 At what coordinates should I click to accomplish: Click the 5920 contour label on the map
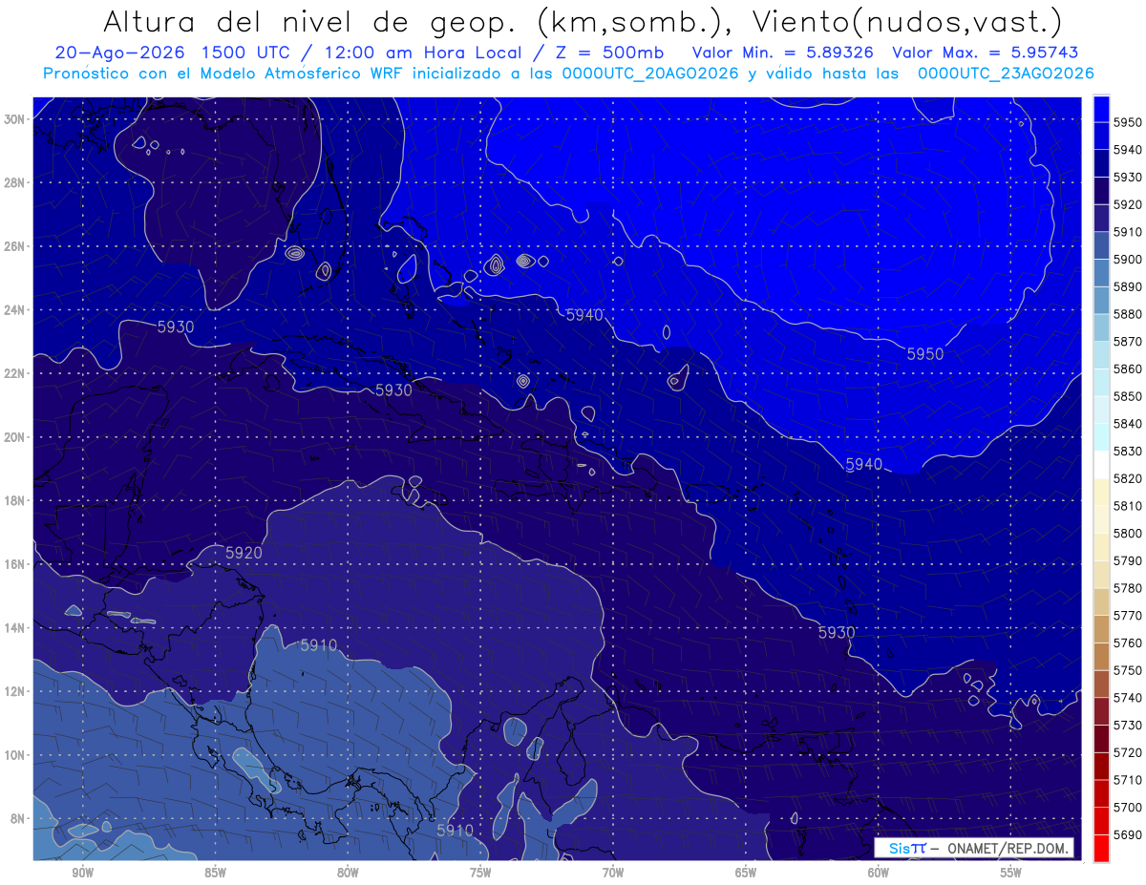click(244, 553)
